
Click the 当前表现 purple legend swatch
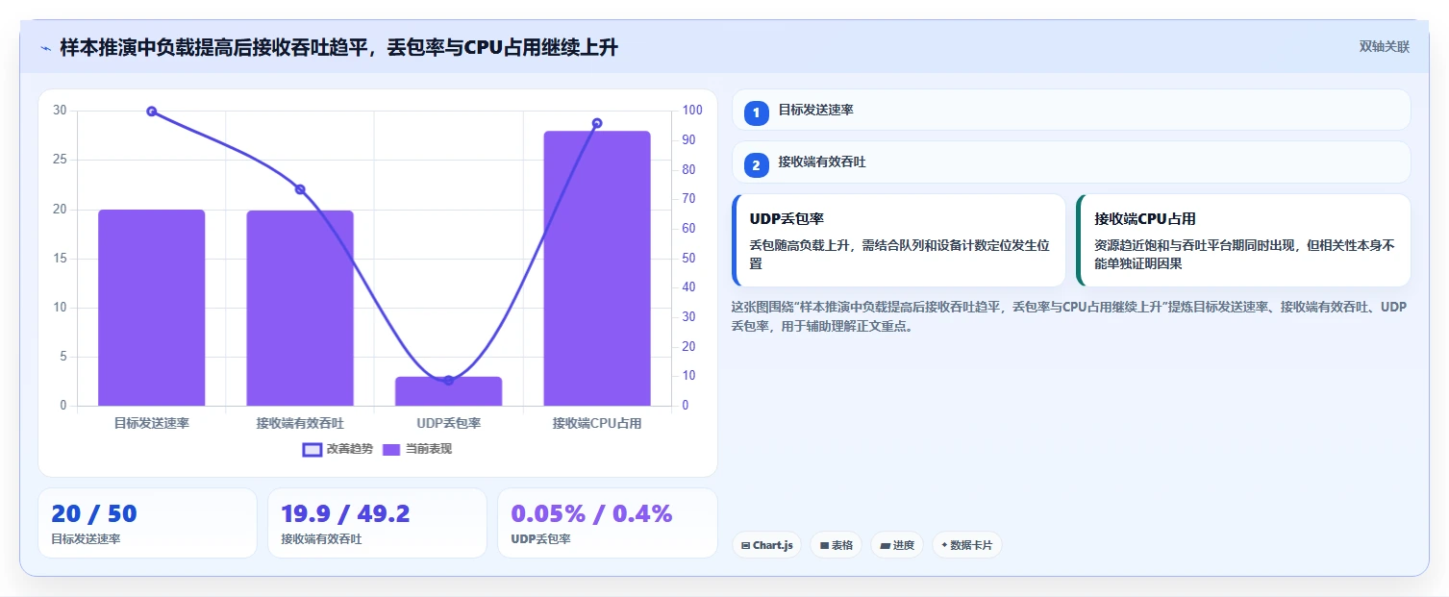pos(391,449)
